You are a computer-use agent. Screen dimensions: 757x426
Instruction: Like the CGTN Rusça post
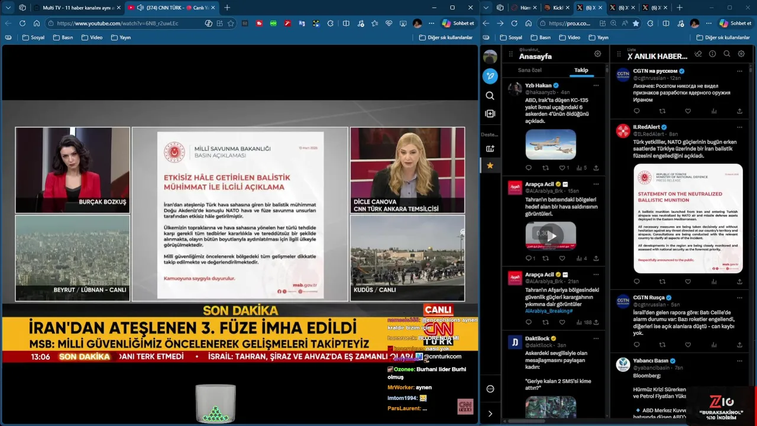tap(688, 344)
